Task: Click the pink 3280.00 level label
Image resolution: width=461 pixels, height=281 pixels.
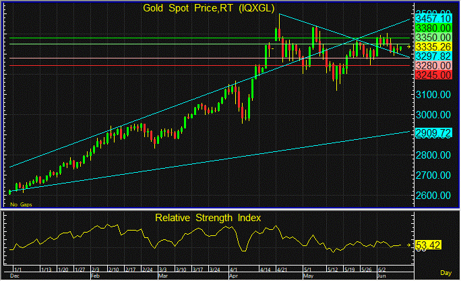Action: [x=431, y=67]
